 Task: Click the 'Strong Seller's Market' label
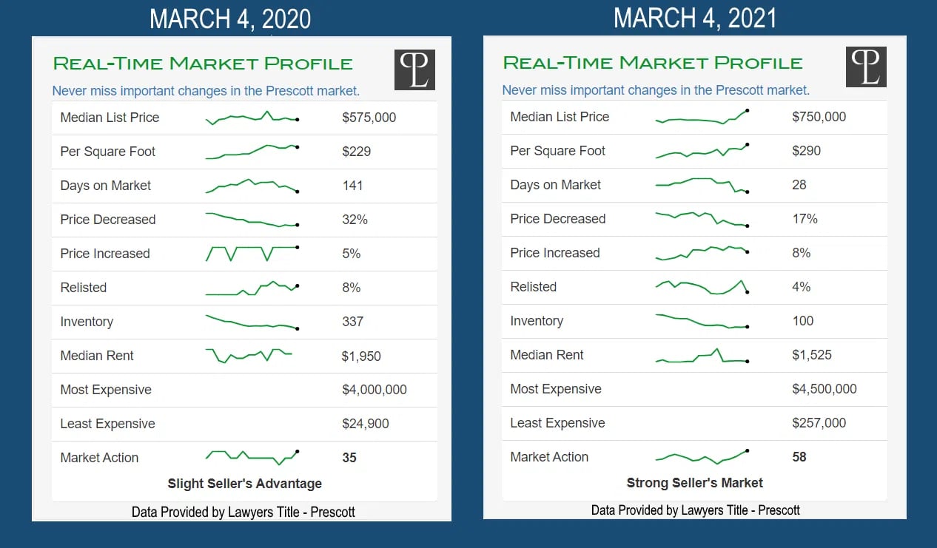[694, 483]
